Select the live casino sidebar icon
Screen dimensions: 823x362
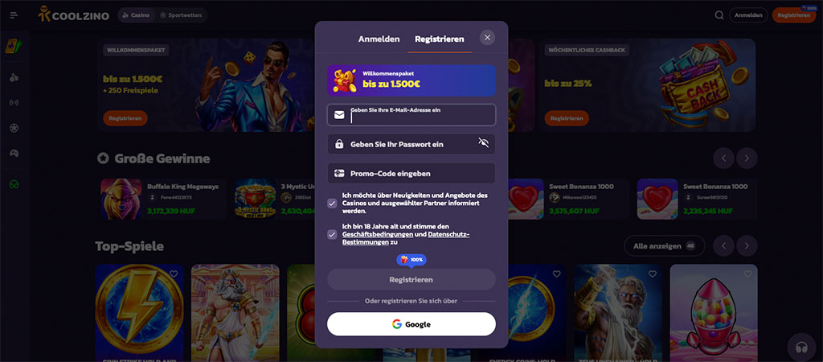[14, 102]
